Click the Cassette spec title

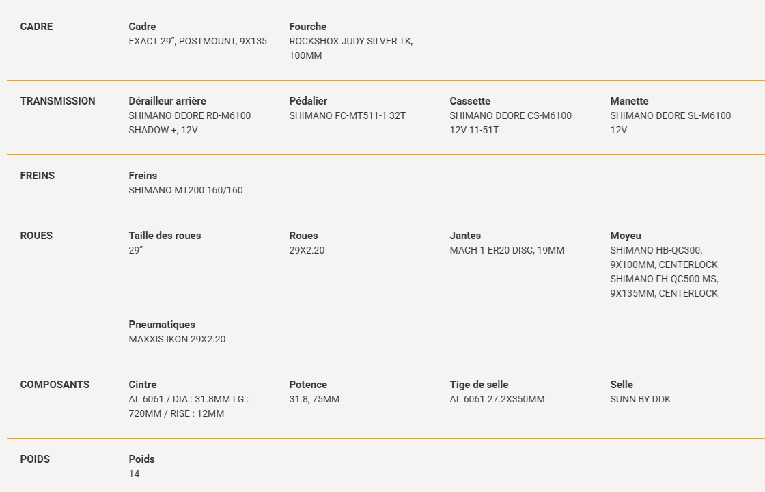click(x=470, y=101)
